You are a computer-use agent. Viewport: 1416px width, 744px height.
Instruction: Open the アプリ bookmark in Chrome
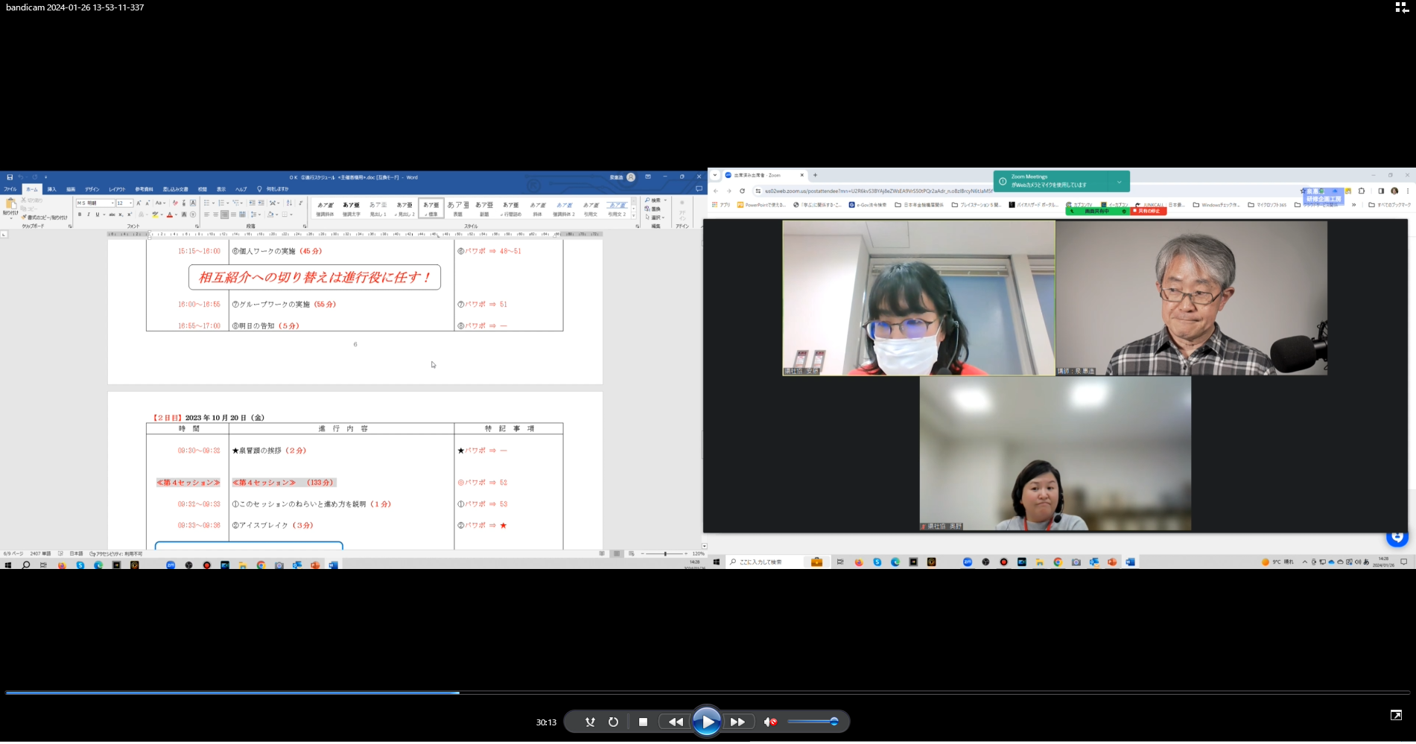pos(721,205)
